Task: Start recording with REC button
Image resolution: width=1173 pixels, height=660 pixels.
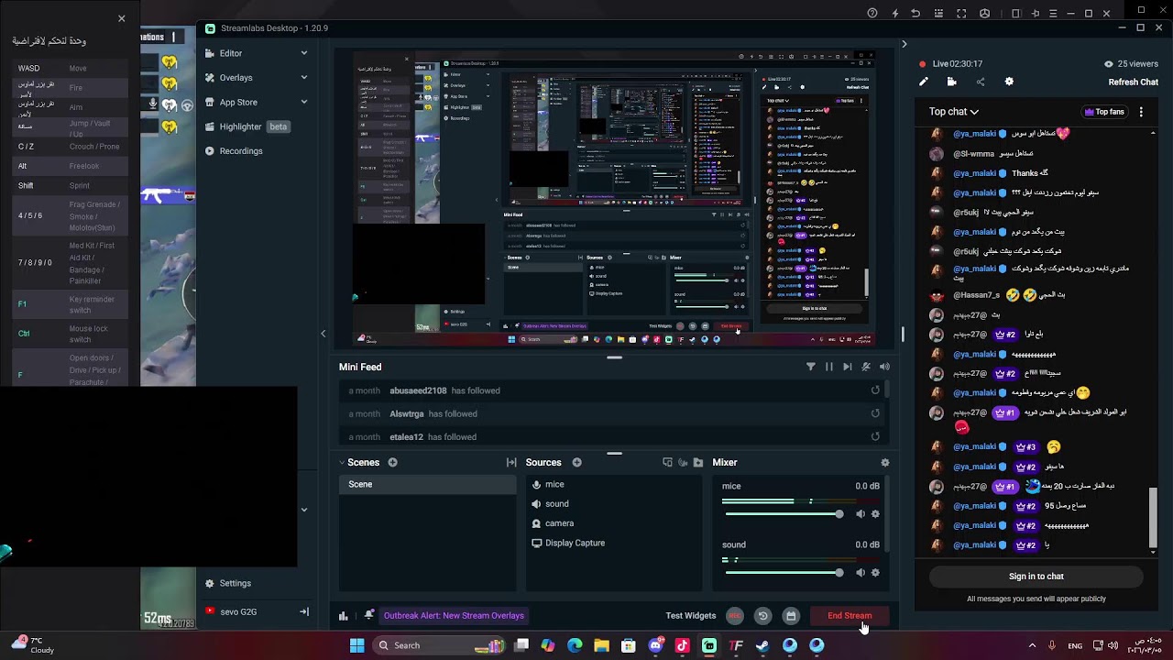Action: pos(734,616)
